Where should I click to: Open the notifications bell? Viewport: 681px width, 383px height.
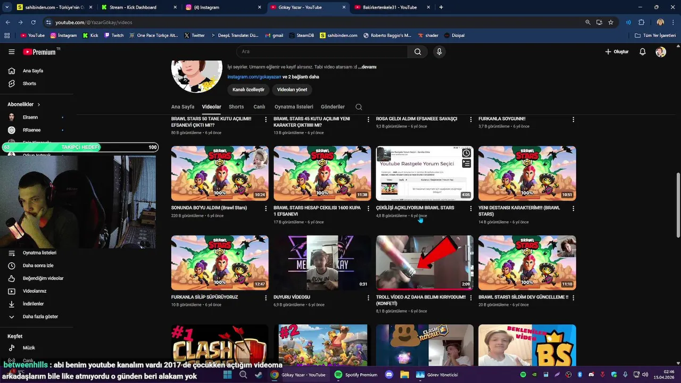point(643,52)
